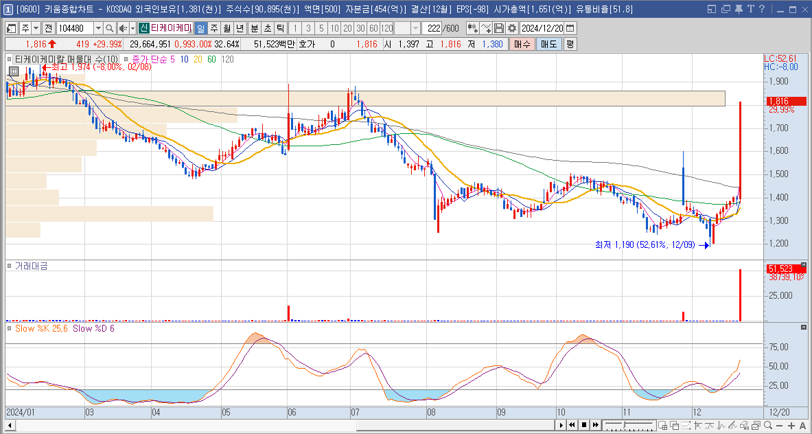
Task: Click the bottom add-chart-grid icon
Action: coord(663,425)
